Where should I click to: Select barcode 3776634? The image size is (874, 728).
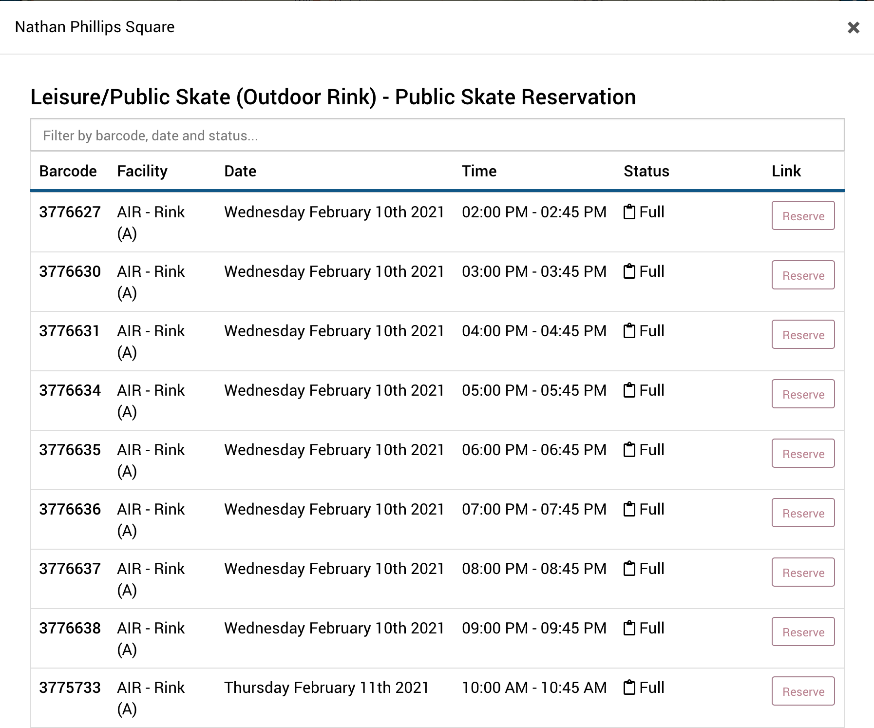pyautogui.click(x=70, y=390)
